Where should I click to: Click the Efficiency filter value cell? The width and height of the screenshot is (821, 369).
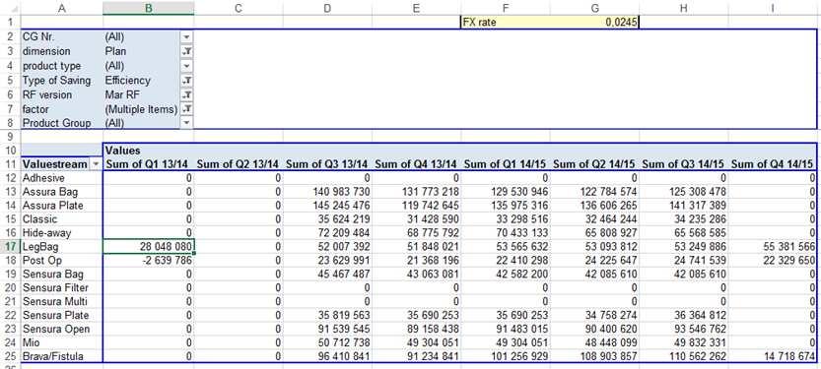point(142,81)
